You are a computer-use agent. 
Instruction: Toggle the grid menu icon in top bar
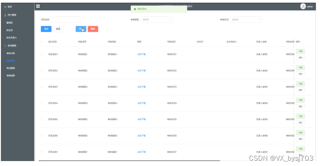(38, 6)
